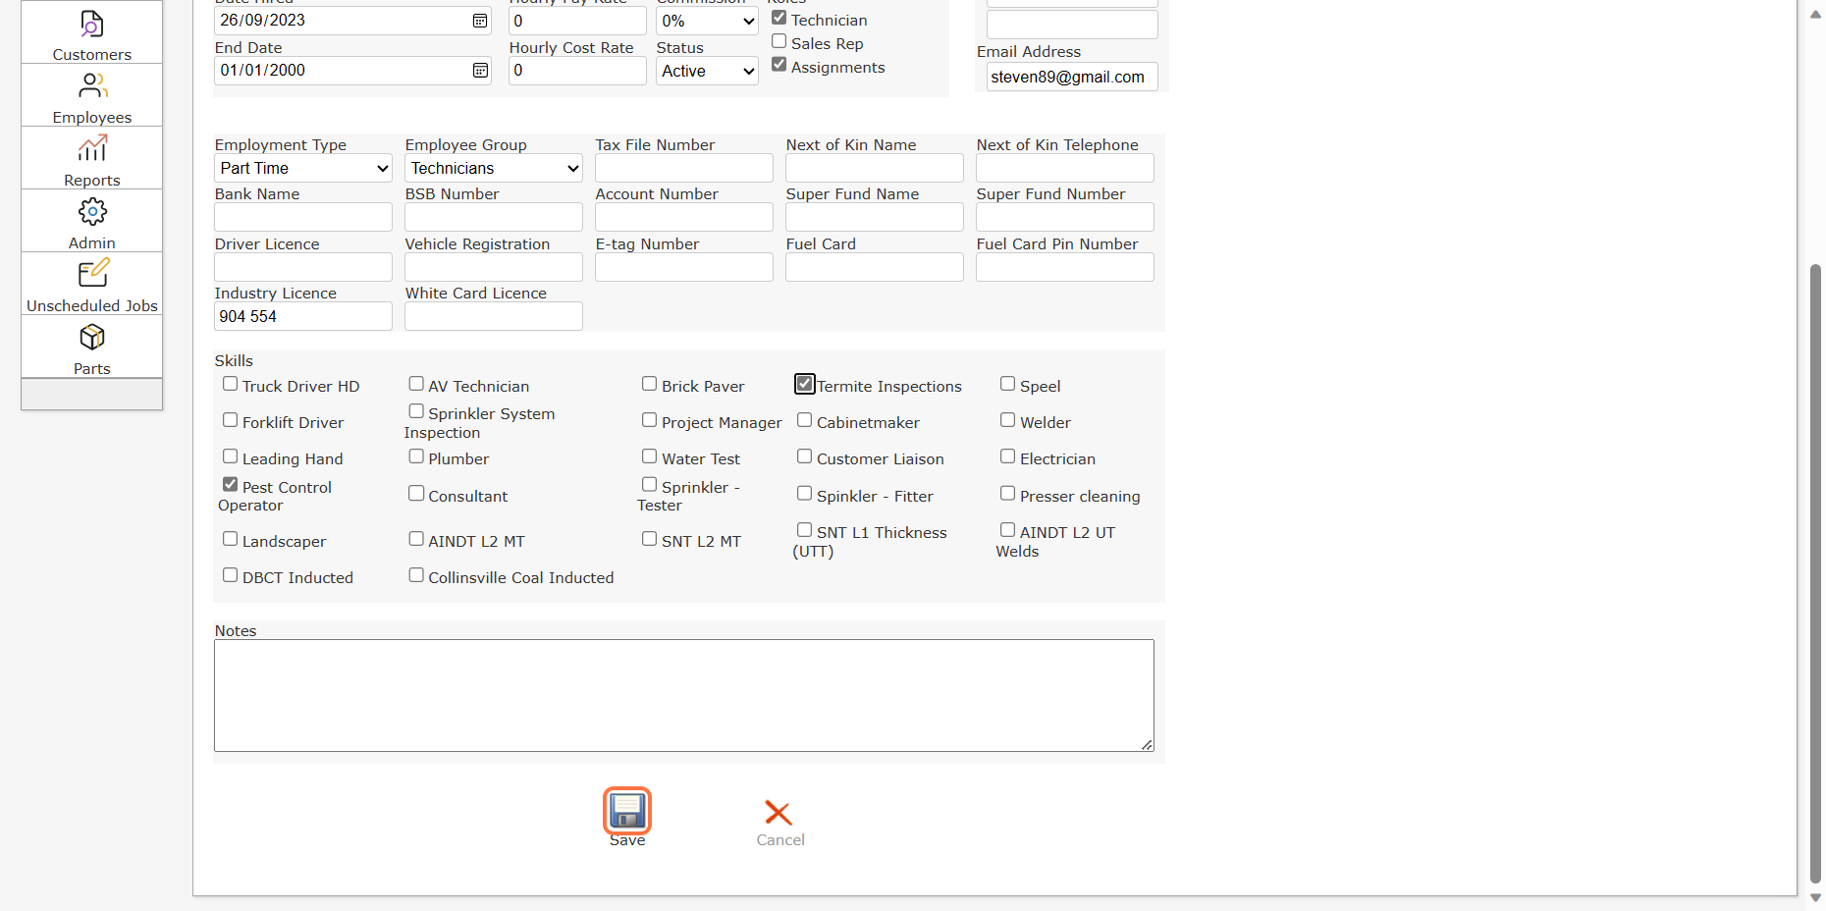1826x911 pixels.
Task: Click the scrollbar up arrow
Action: tap(1813, 15)
